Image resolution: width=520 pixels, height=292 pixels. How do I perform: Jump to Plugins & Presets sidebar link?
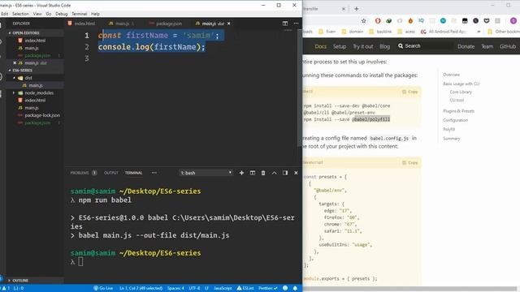point(458,111)
